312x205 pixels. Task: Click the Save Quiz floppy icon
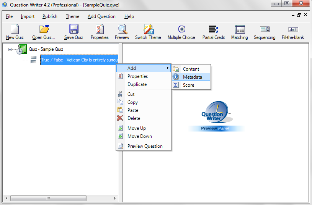click(74, 29)
